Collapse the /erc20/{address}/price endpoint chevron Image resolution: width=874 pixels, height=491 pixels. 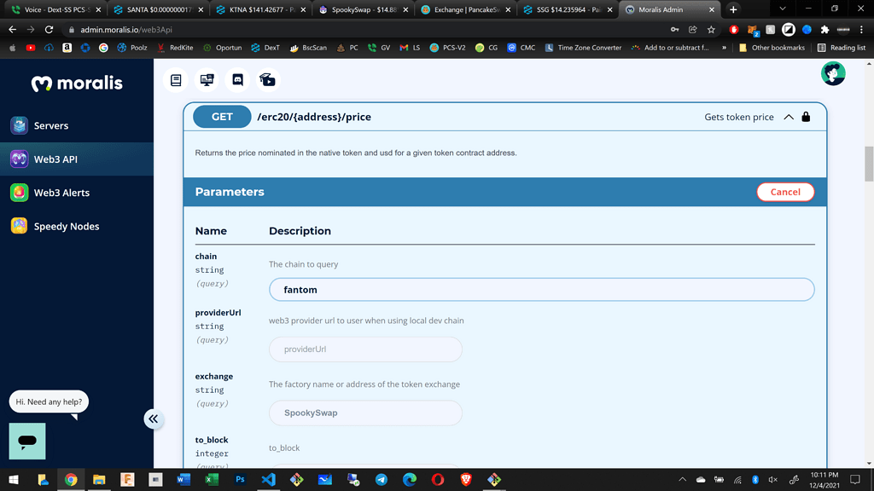click(x=788, y=117)
